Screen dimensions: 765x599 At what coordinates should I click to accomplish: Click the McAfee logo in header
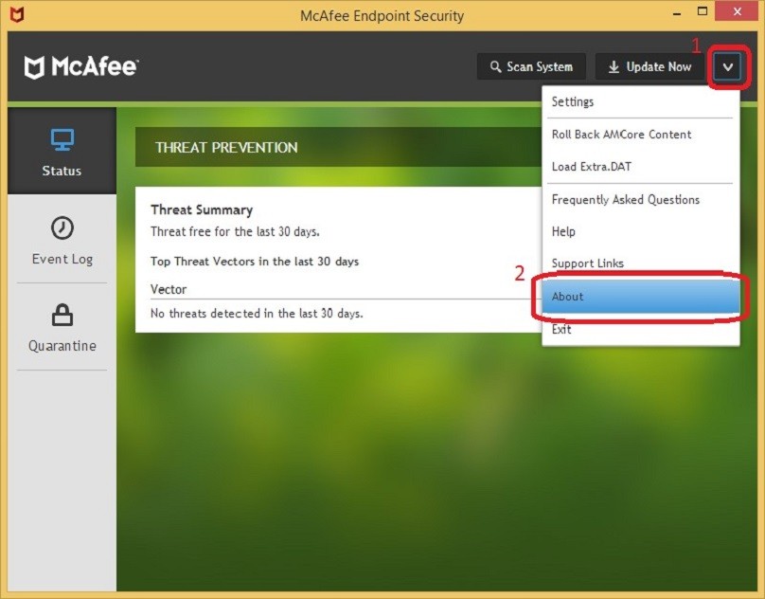pos(81,67)
